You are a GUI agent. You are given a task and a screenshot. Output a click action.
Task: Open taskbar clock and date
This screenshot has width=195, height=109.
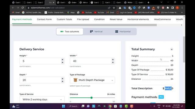176,106
